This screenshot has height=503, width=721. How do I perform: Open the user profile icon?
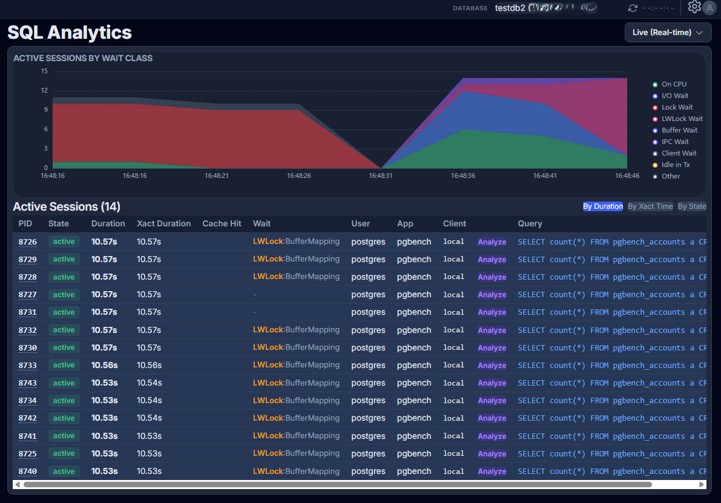(x=709, y=8)
